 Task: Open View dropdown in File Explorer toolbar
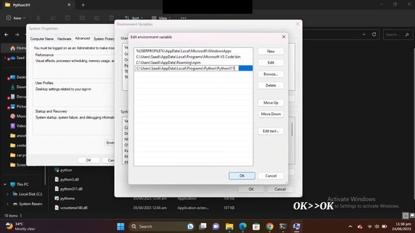pyautogui.click(x=161, y=18)
